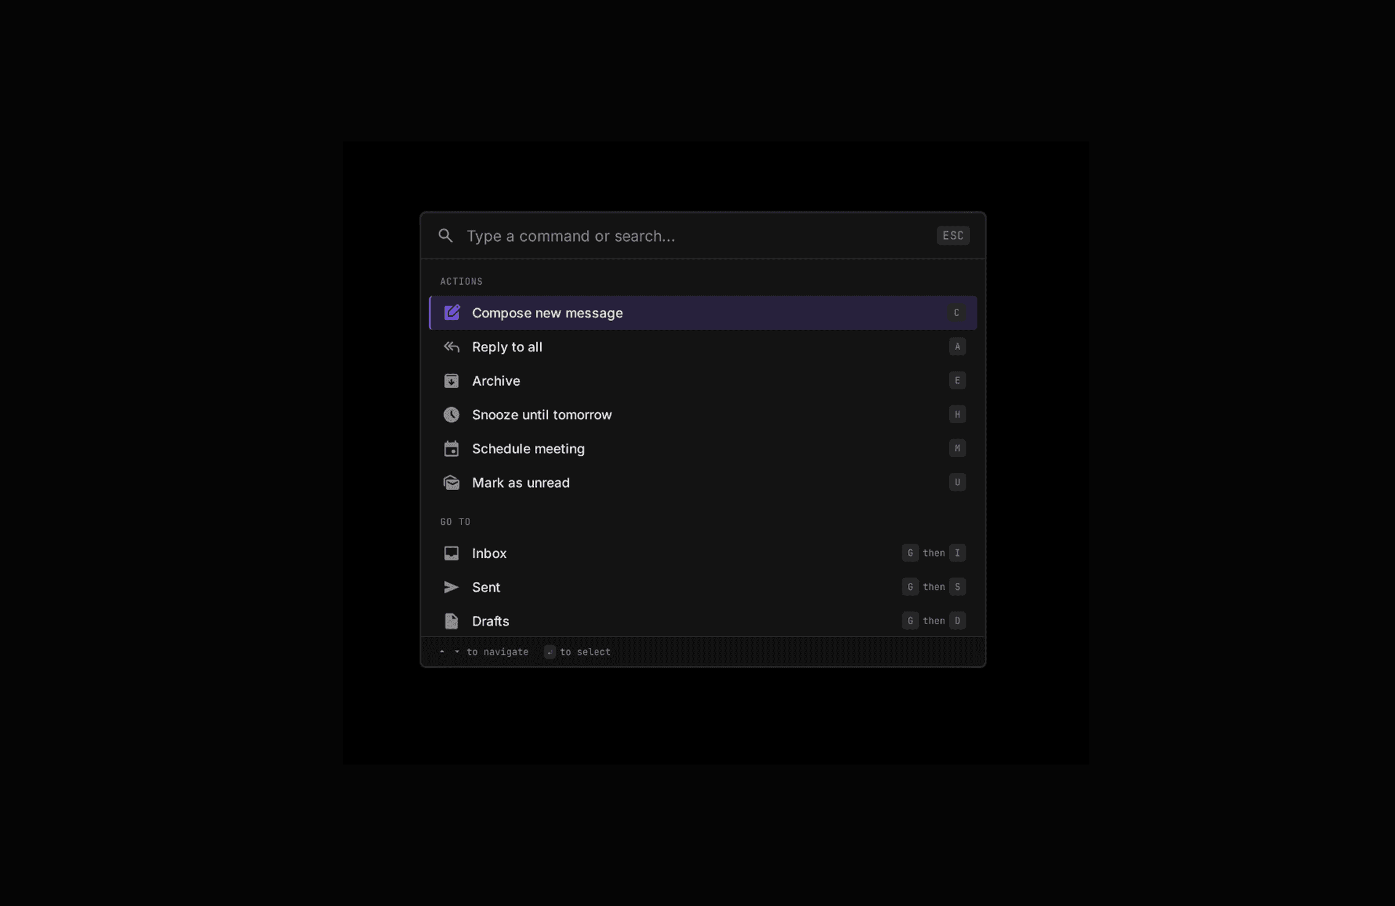Viewport: 1395px width, 906px height.
Task: Click the Snooze clock icon
Action: [x=452, y=415]
